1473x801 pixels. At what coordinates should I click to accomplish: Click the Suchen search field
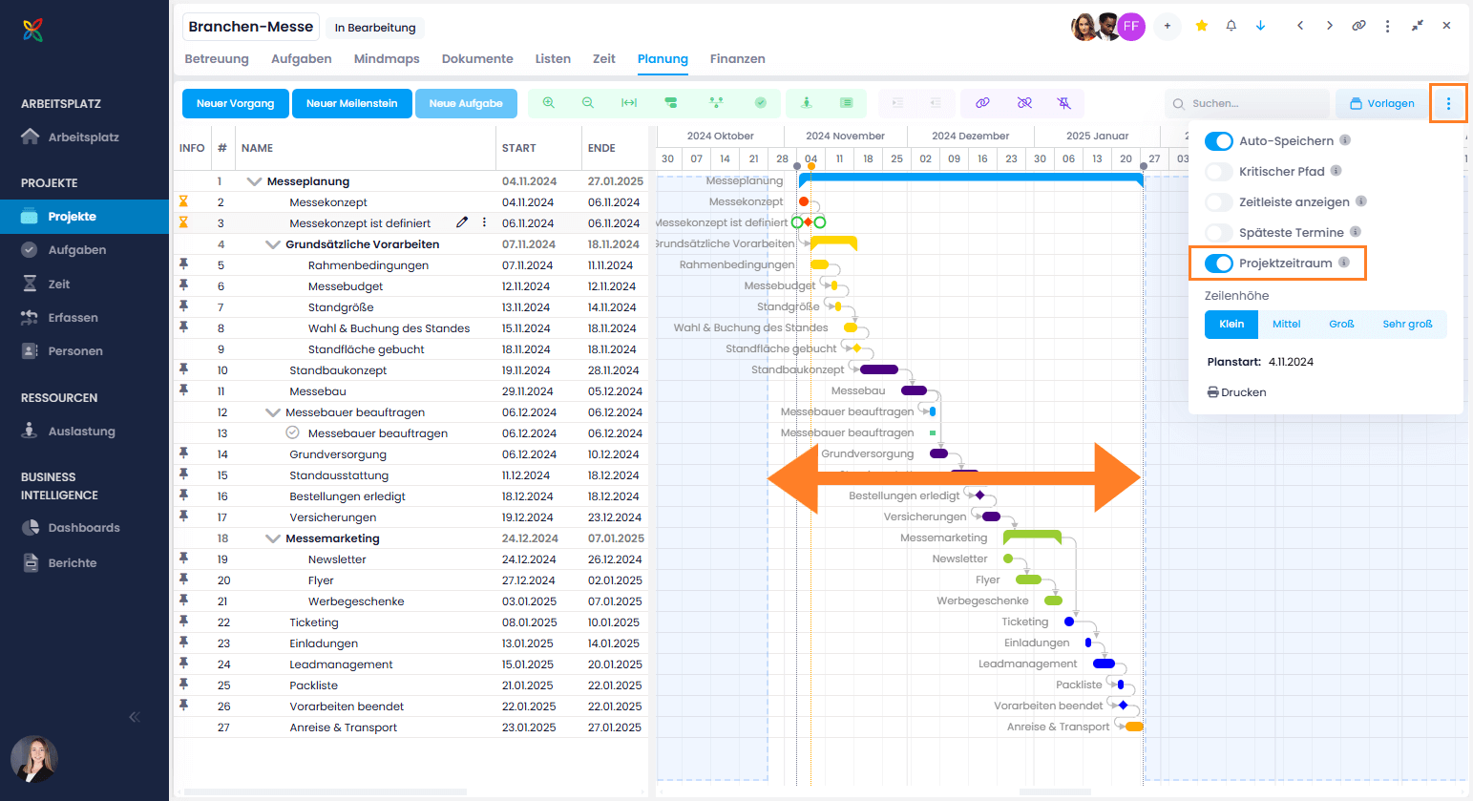click(1247, 103)
